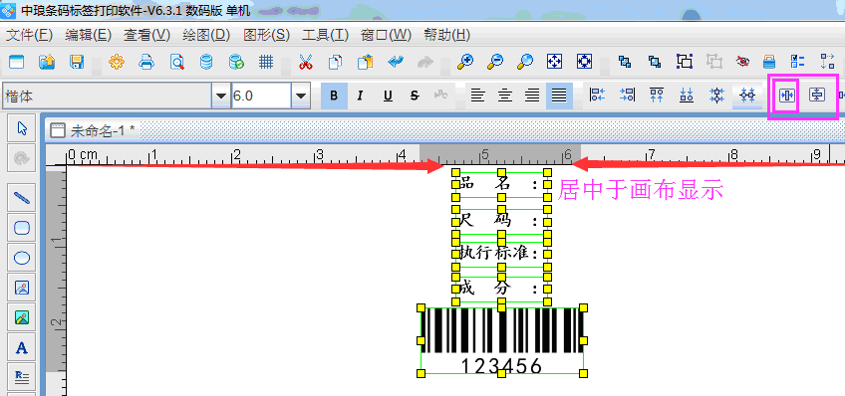Click the grayed ungroup objects icon
This screenshot has height=396, width=845.
714,63
